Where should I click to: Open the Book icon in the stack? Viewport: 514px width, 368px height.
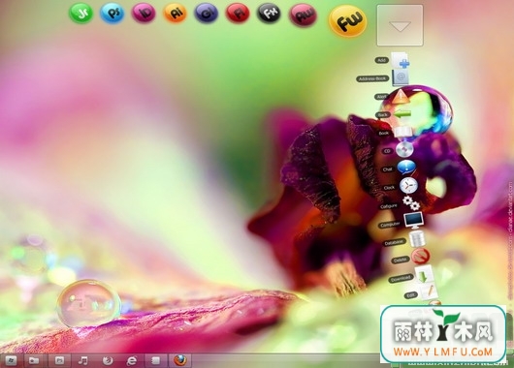pos(402,132)
